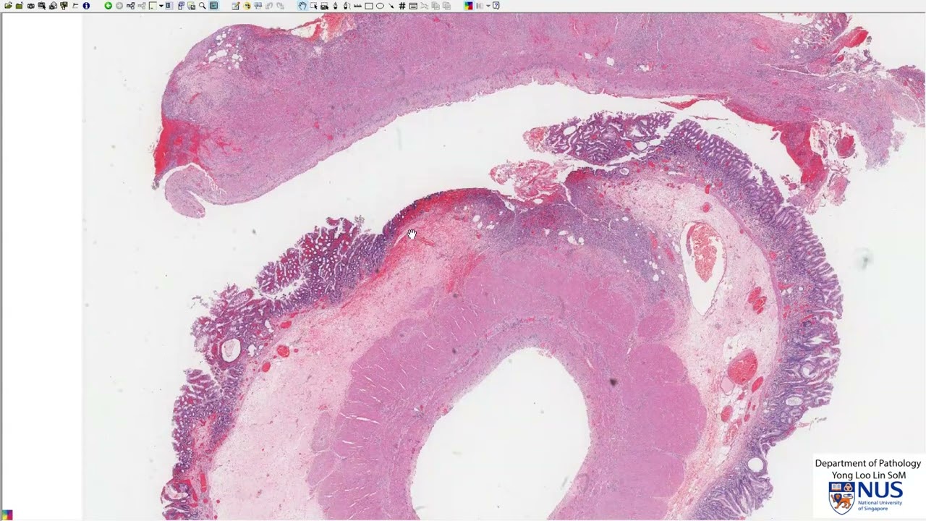The height and width of the screenshot is (521, 926).
Task: Click the text report lines icon
Action: (x=413, y=6)
